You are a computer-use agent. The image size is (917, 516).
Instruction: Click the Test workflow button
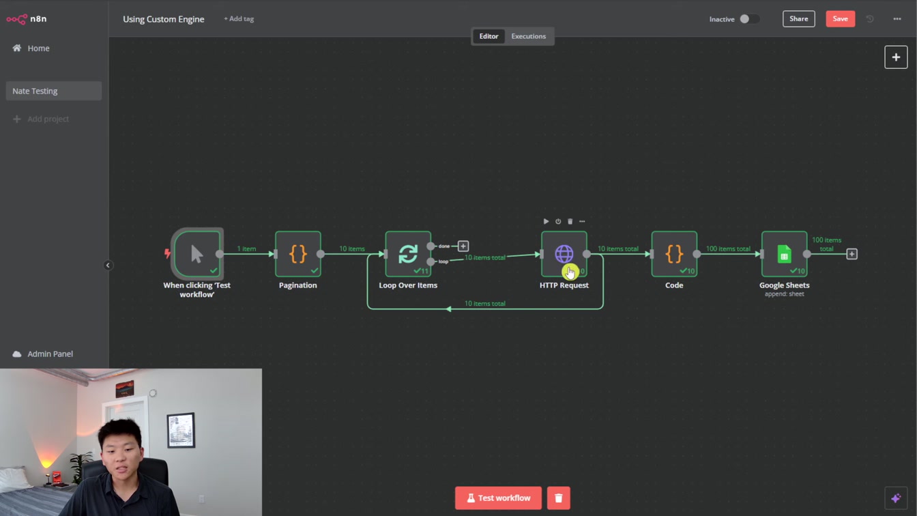[x=498, y=498]
